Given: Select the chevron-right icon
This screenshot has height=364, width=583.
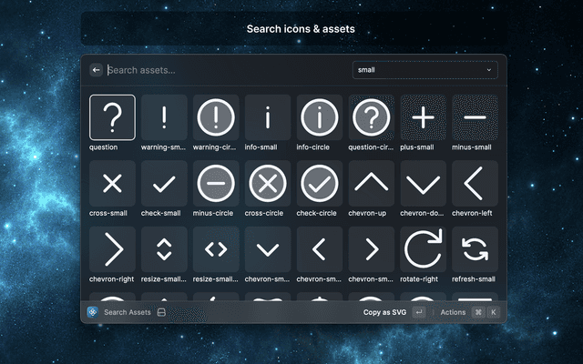Looking at the screenshot, I should [112, 248].
